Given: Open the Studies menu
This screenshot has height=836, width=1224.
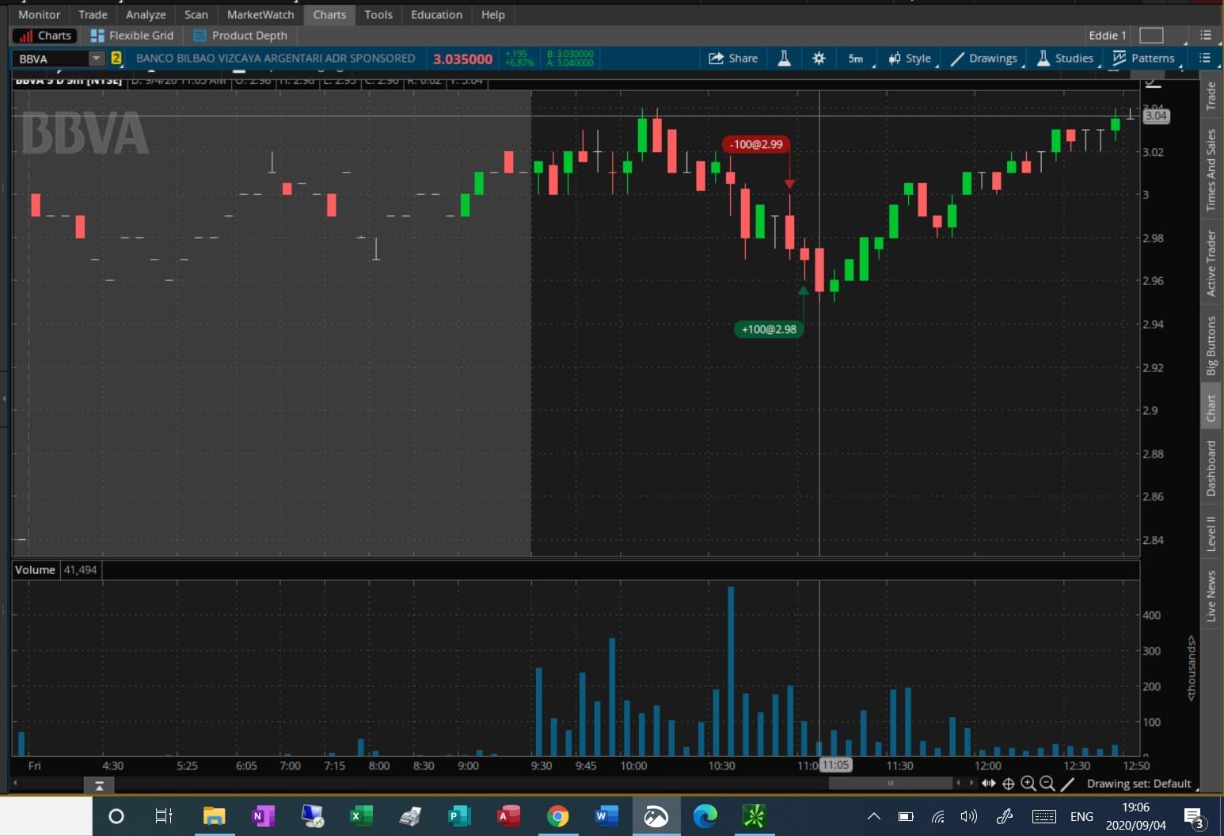Looking at the screenshot, I should 1066,58.
